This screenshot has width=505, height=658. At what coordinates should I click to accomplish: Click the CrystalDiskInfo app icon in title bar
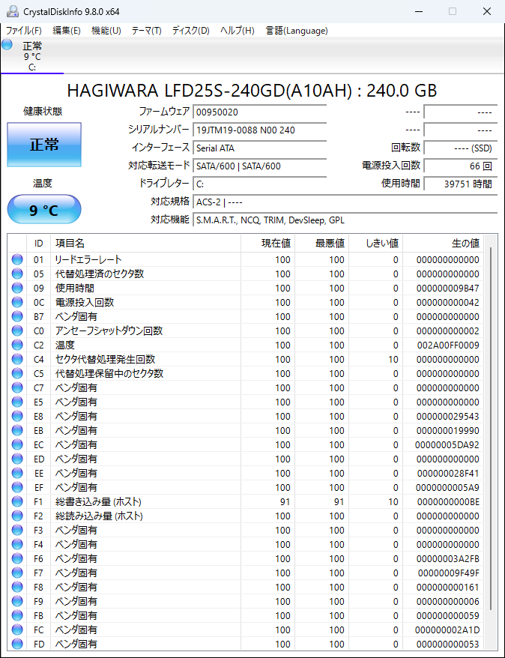(x=13, y=11)
